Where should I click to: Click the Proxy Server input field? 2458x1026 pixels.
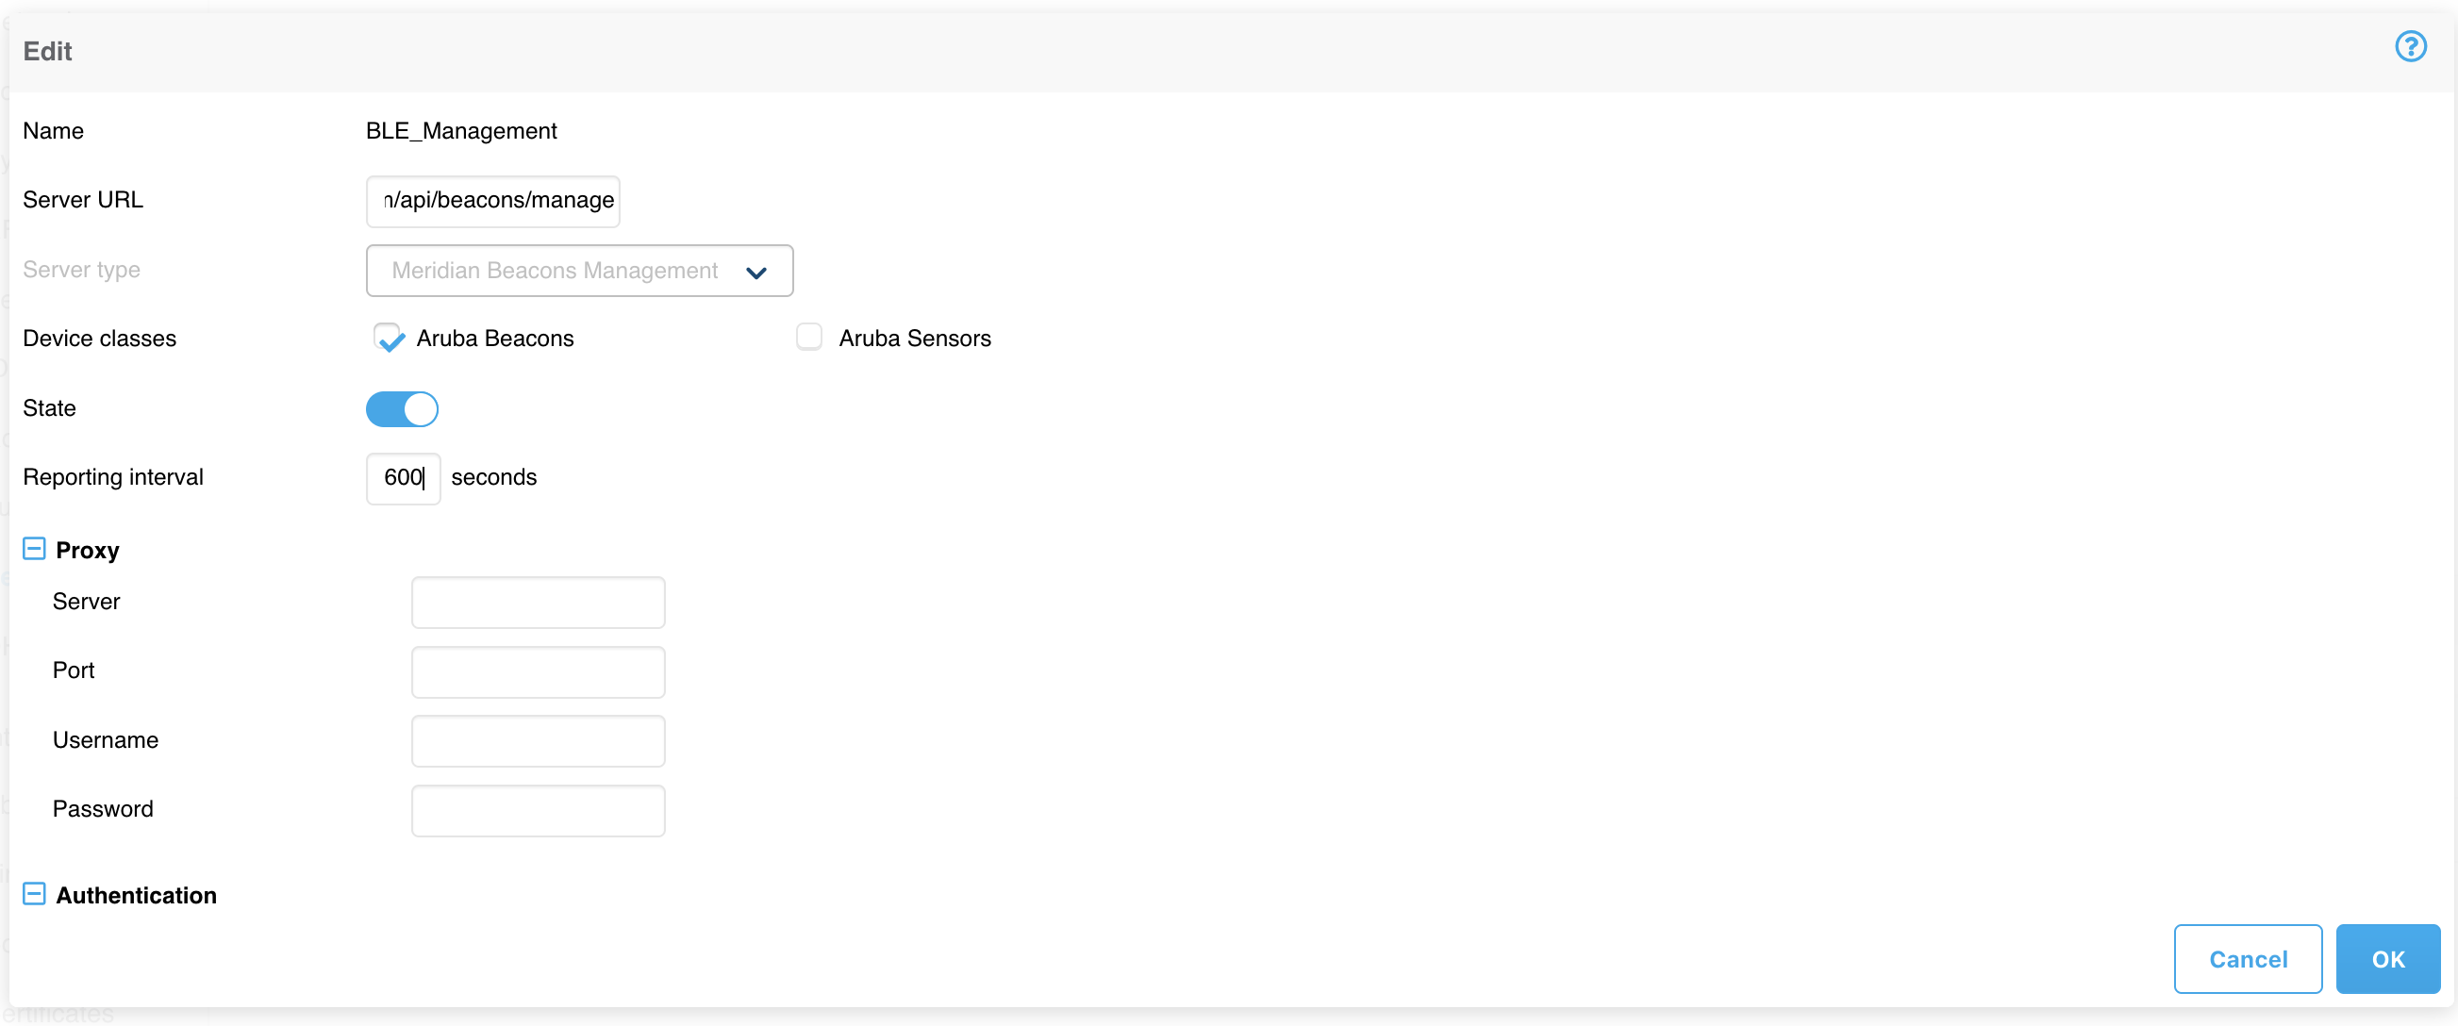click(538, 603)
